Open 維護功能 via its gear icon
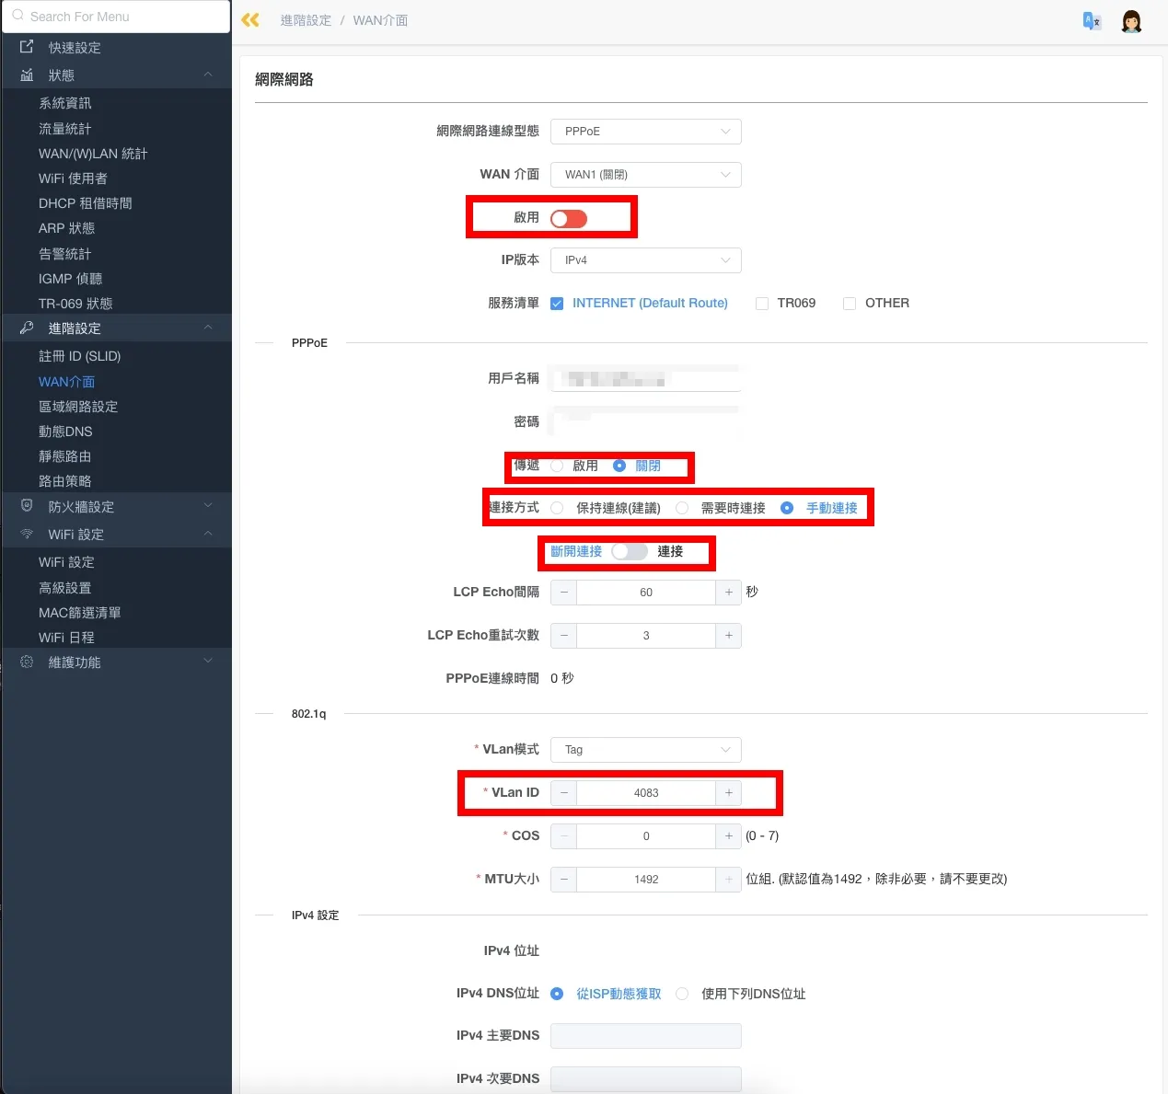This screenshot has width=1168, height=1094. [x=26, y=662]
